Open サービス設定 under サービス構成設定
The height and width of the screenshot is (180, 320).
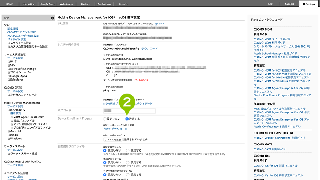pos(15,58)
